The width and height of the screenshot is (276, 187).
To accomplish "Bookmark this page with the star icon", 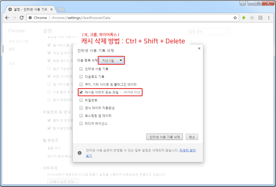I will click(235, 18).
